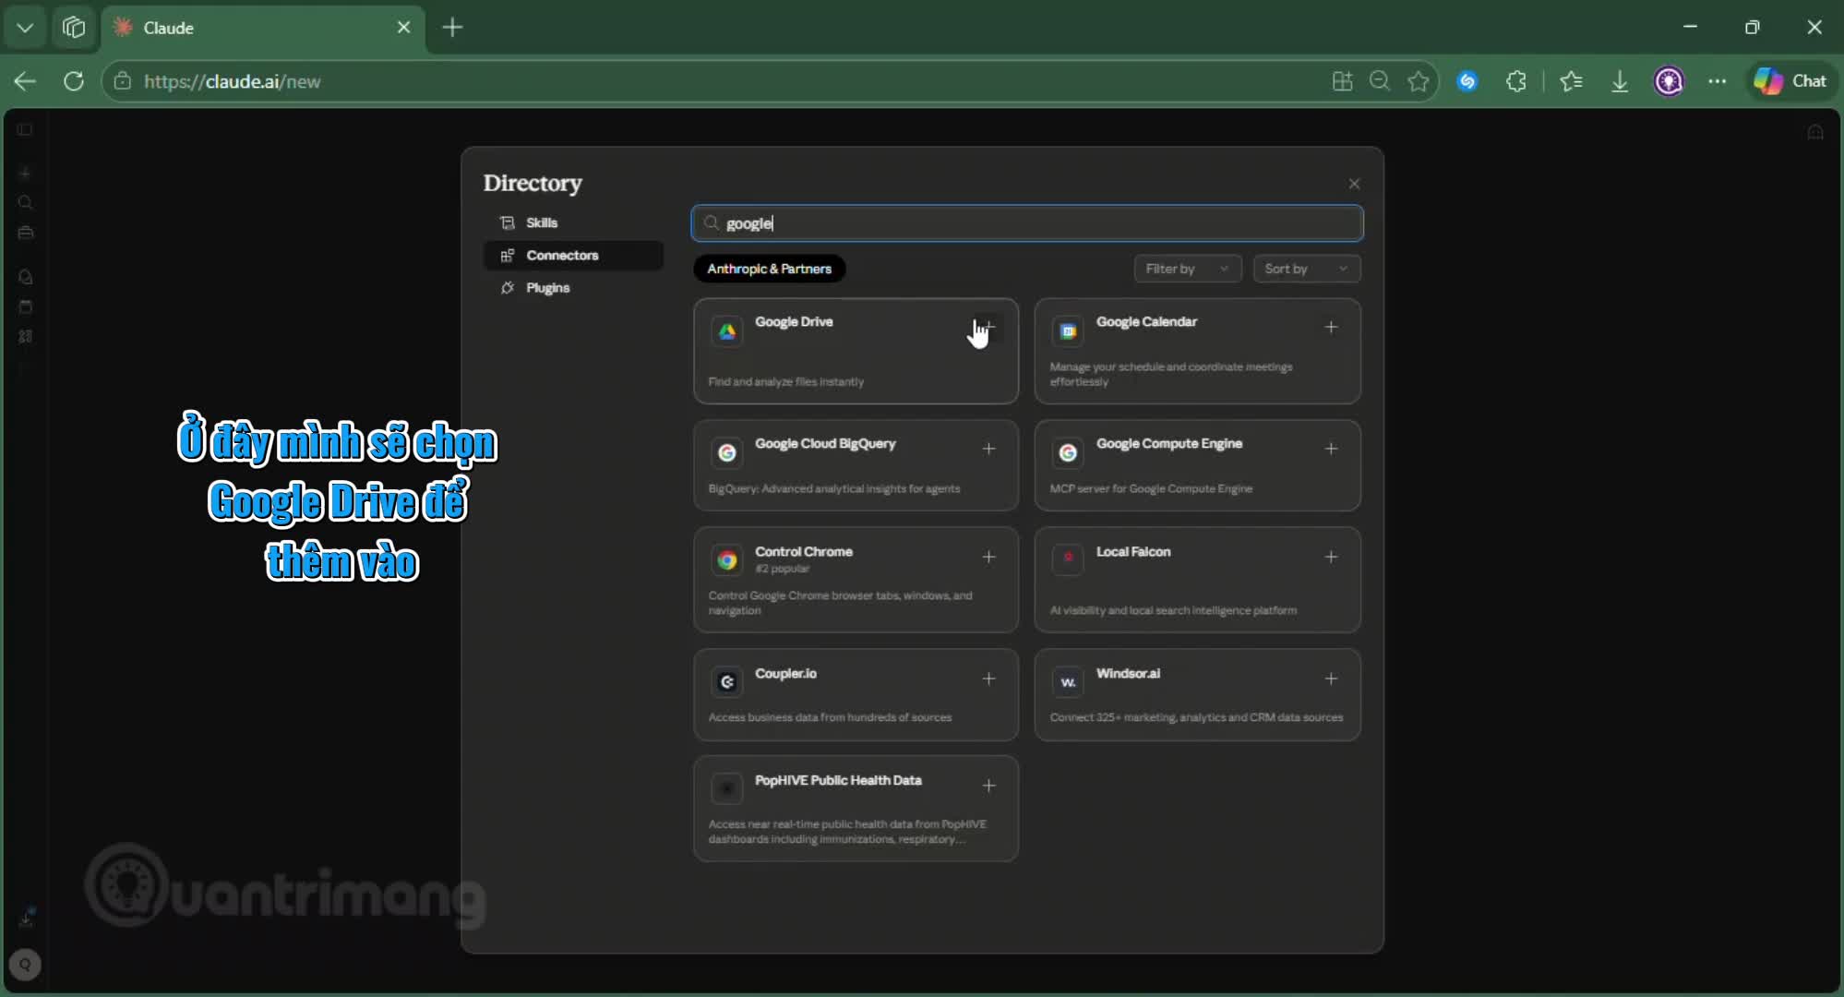Add the Local Falcon connector
The image size is (1844, 997).
[x=1331, y=557]
